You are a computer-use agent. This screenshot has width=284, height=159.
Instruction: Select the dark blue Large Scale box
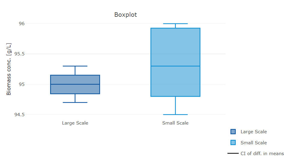pos(75,80)
